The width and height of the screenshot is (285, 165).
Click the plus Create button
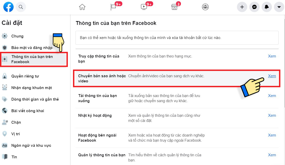[x=242, y=7]
